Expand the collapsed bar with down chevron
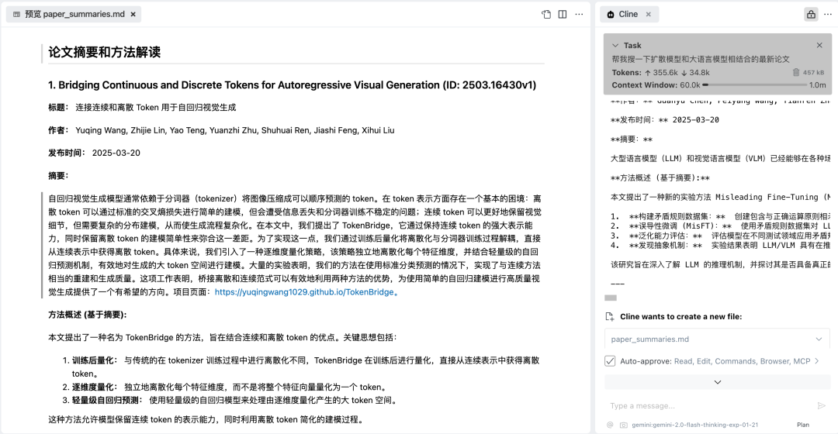 [x=717, y=382]
